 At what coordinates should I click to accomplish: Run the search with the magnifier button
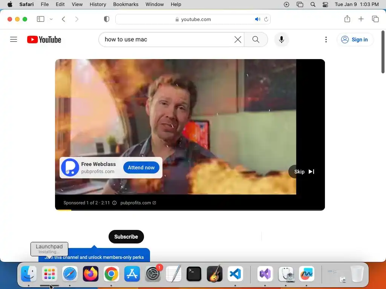[256, 39]
